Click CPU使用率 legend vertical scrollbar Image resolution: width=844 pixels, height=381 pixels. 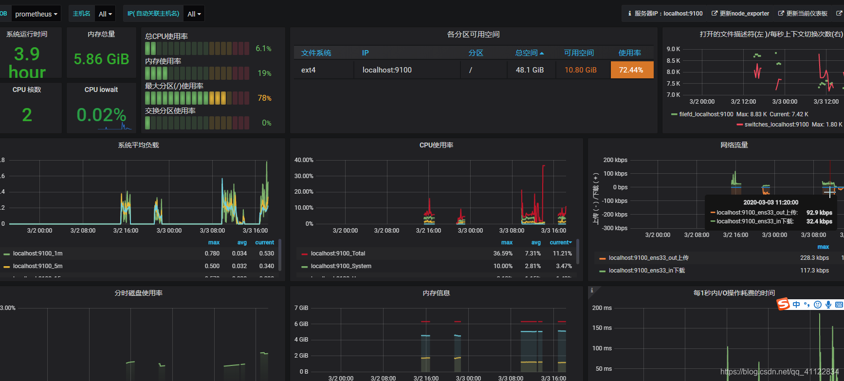[578, 251]
